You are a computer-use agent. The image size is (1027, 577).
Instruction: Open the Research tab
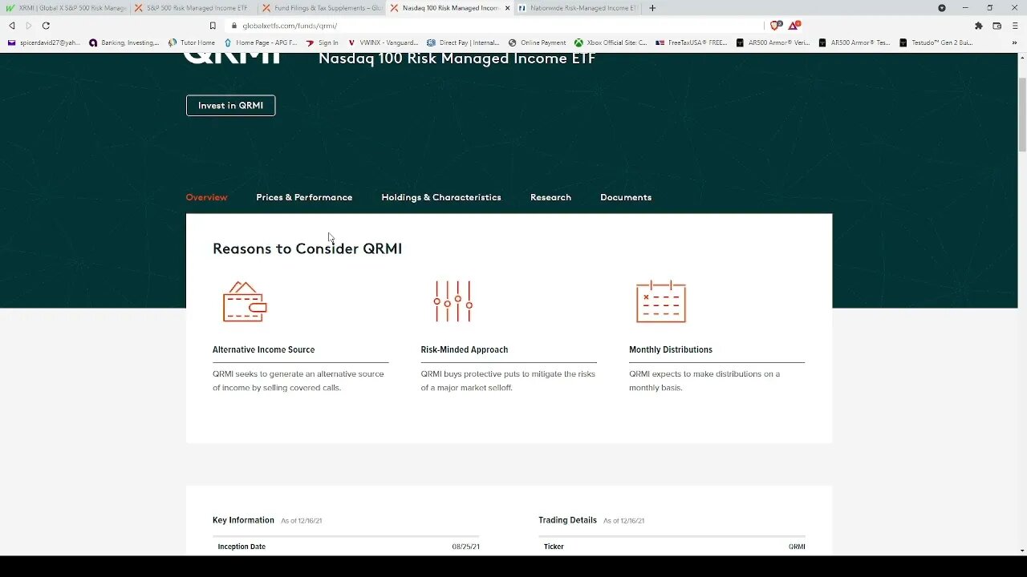point(550,197)
